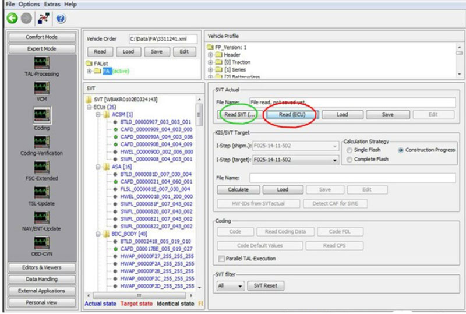Screen dimensions: 466x314
Task: Open the NAV/ENT-Update module icon
Action: [41, 218]
